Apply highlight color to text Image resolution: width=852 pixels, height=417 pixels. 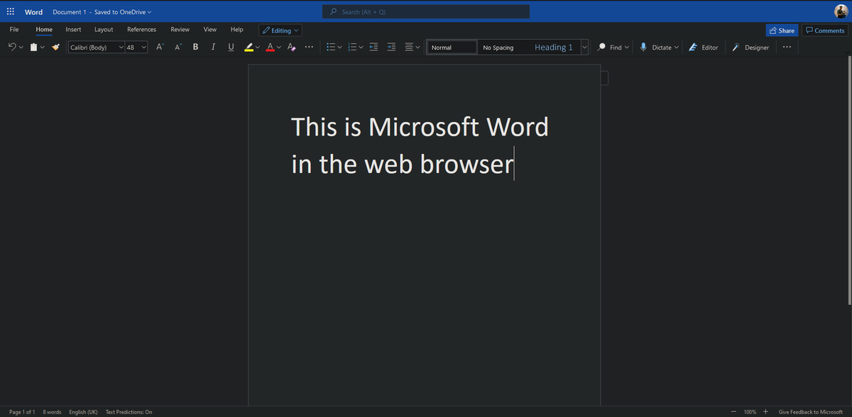(249, 47)
